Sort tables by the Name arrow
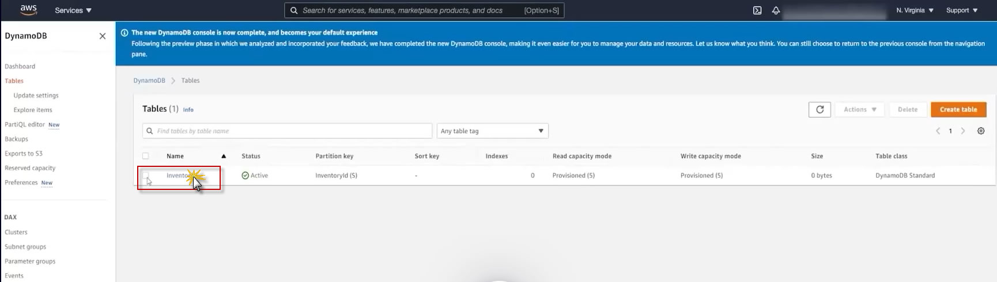Viewport: 997px width, 282px height. click(224, 156)
